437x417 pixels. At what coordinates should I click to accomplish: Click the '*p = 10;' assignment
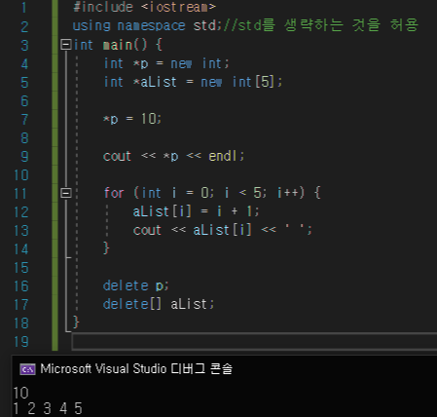tap(132, 119)
